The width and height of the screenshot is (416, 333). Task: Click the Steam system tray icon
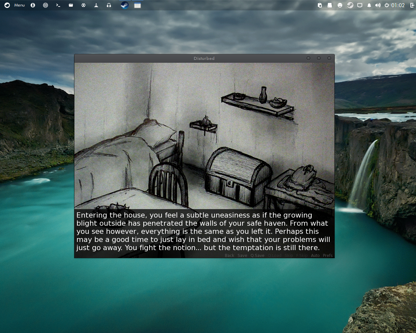coord(350,5)
